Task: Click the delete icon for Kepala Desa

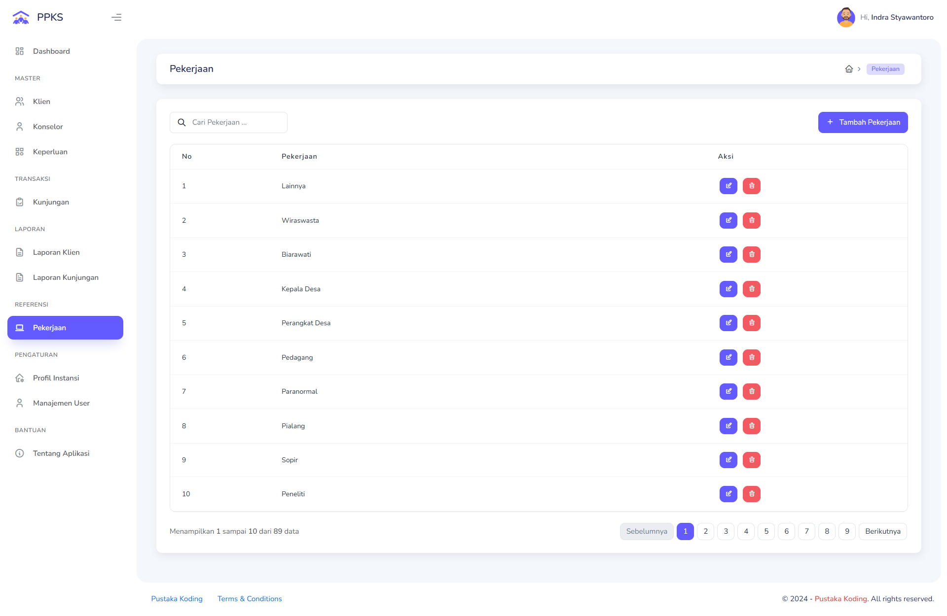Action: 751,289
